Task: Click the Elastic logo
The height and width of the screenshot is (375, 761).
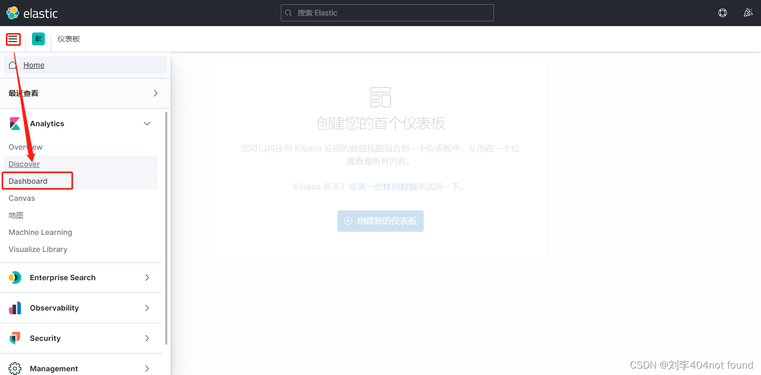Action: pos(32,13)
